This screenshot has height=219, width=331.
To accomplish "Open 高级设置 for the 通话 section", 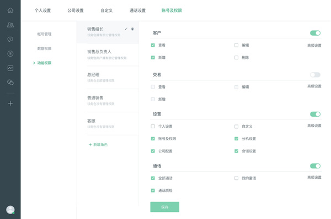I will [314, 177].
